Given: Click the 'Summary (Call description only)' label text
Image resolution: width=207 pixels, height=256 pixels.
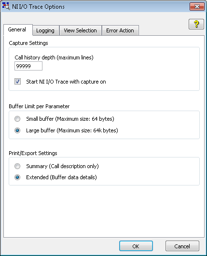Looking at the screenshot, I should pyautogui.click(x=62, y=166).
